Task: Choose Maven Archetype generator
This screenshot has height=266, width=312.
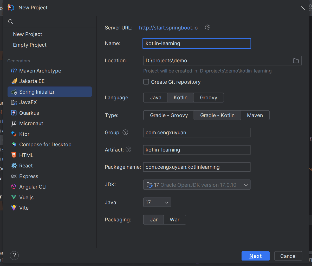Action: 50,71
